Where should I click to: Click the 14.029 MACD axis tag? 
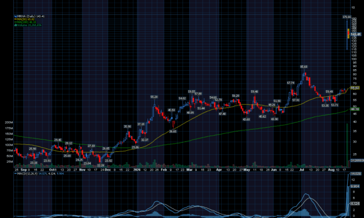(x=356, y=173)
